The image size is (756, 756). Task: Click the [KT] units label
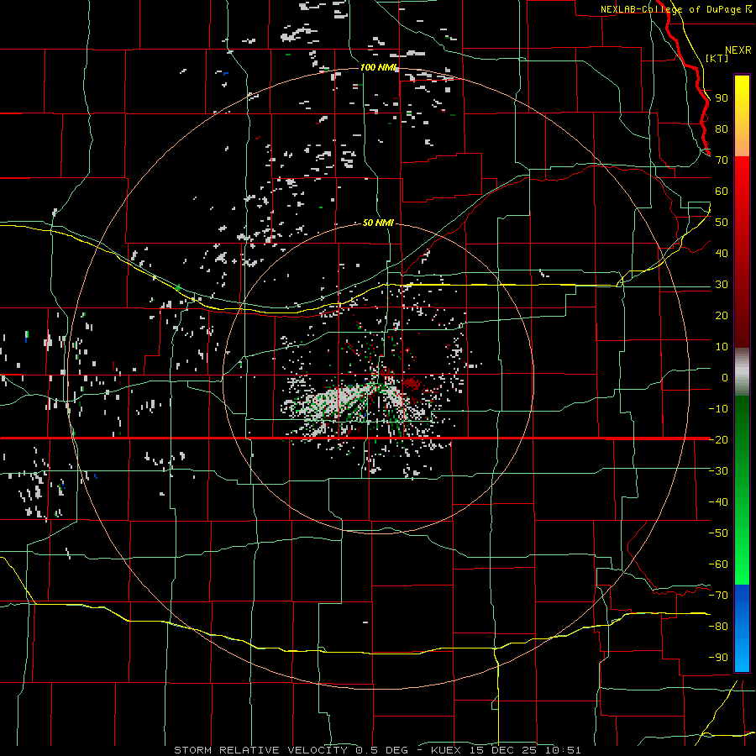[717, 58]
